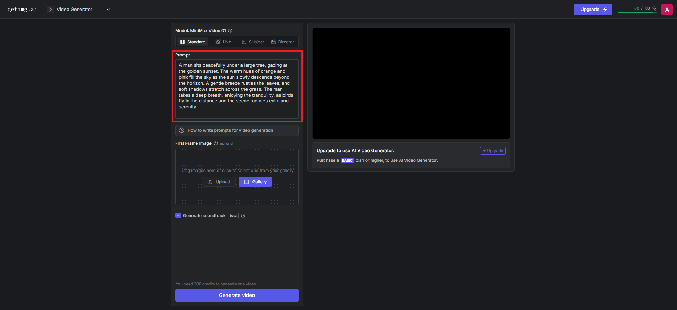Viewport: 677px width, 310px height.
Task: Open the Video Generator dropdown
Action: (x=79, y=10)
